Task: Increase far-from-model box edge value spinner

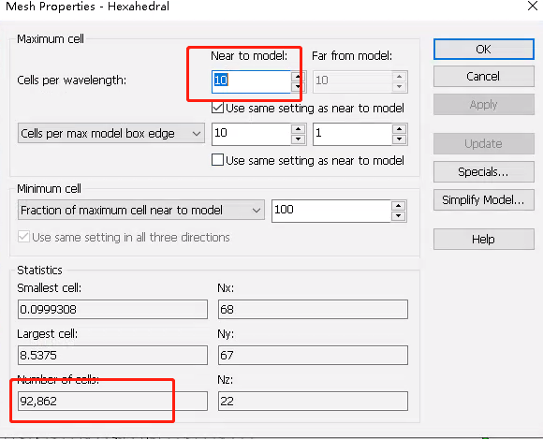Action: coord(399,129)
